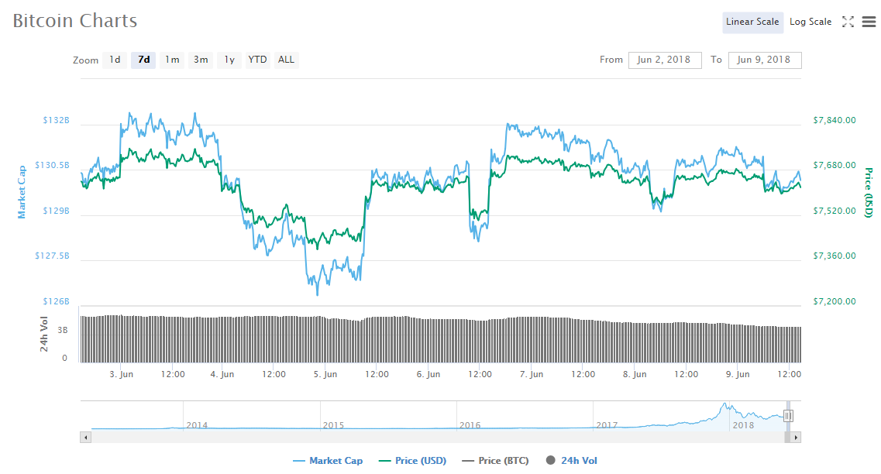
Task: Click the 24h Vol axis title
Action: point(44,334)
